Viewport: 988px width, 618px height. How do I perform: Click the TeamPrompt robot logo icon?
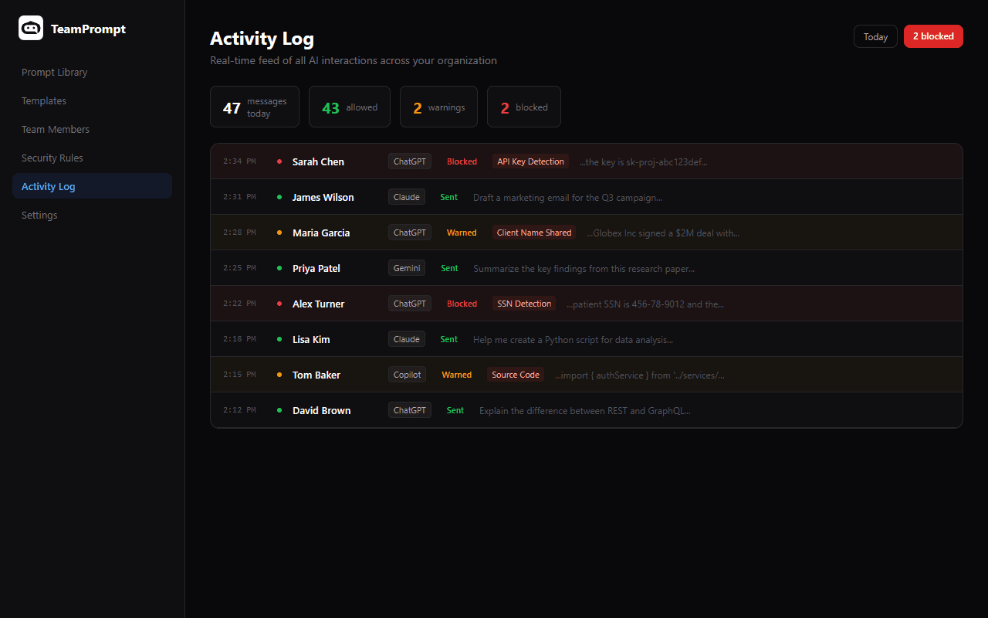tap(31, 28)
